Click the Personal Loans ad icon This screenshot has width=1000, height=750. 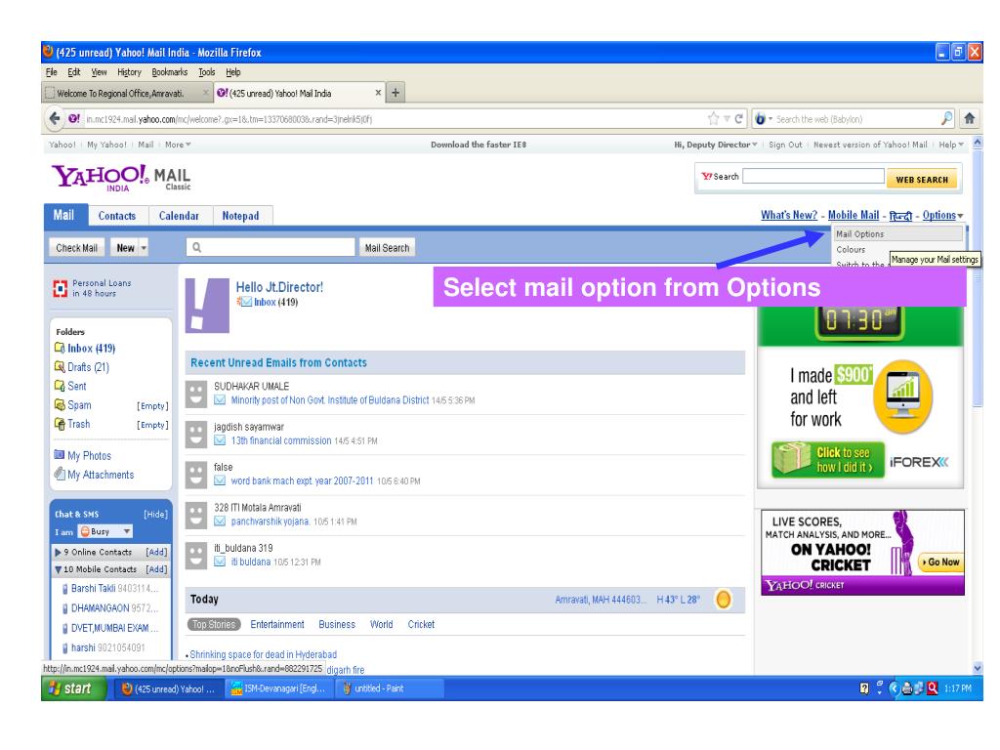click(x=60, y=289)
